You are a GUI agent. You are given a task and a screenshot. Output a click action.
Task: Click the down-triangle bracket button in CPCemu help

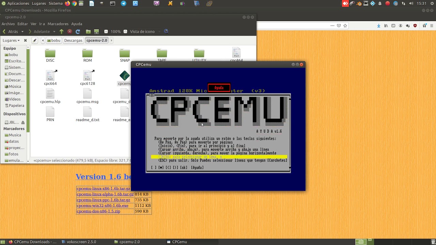[161, 167]
